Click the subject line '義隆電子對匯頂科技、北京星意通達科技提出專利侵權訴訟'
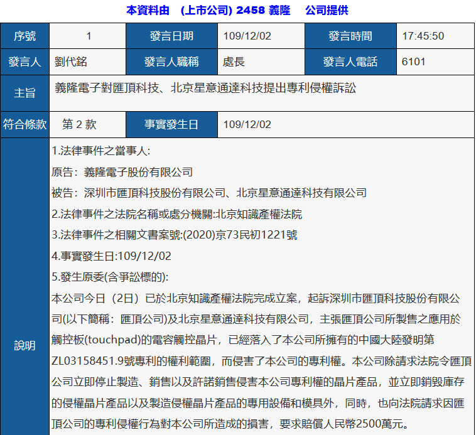Viewport: 476px width, 435px height. point(205,88)
